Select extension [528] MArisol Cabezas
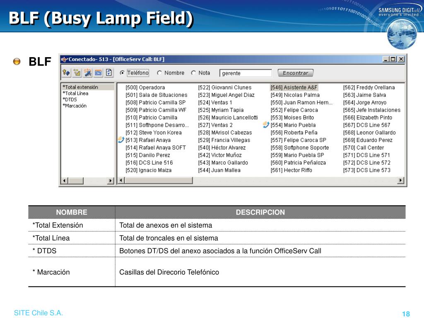This screenshot has width=424, height=318. pos(225,132)
